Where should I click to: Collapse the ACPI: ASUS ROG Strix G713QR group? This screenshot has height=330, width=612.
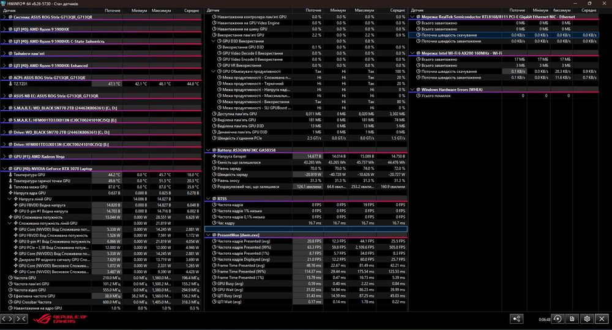[4, 78]
